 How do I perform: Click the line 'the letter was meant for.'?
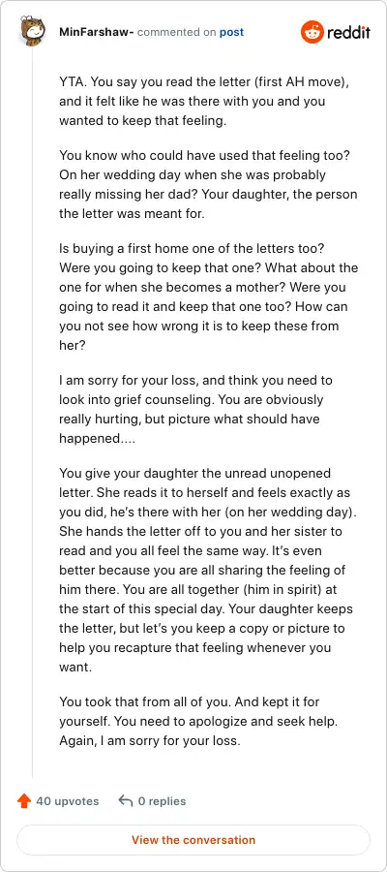click(x=132, y=213)
